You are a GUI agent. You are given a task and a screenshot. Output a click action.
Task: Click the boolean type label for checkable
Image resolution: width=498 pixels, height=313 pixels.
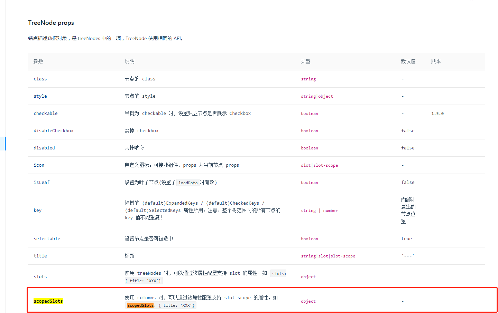[309, 113]
